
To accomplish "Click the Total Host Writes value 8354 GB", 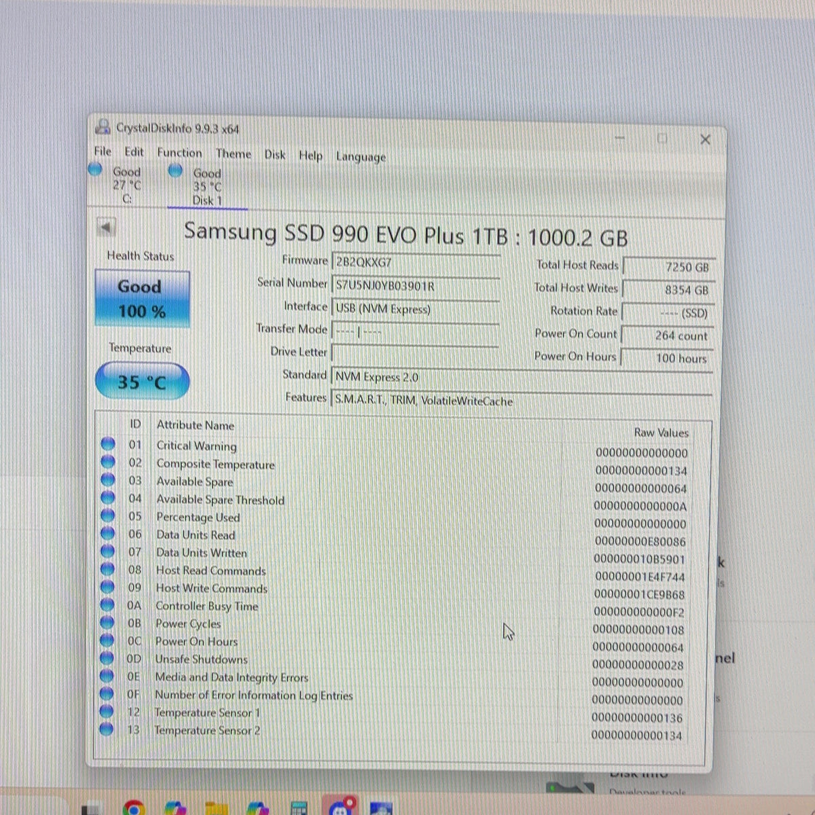I will [x=669, y=290].
